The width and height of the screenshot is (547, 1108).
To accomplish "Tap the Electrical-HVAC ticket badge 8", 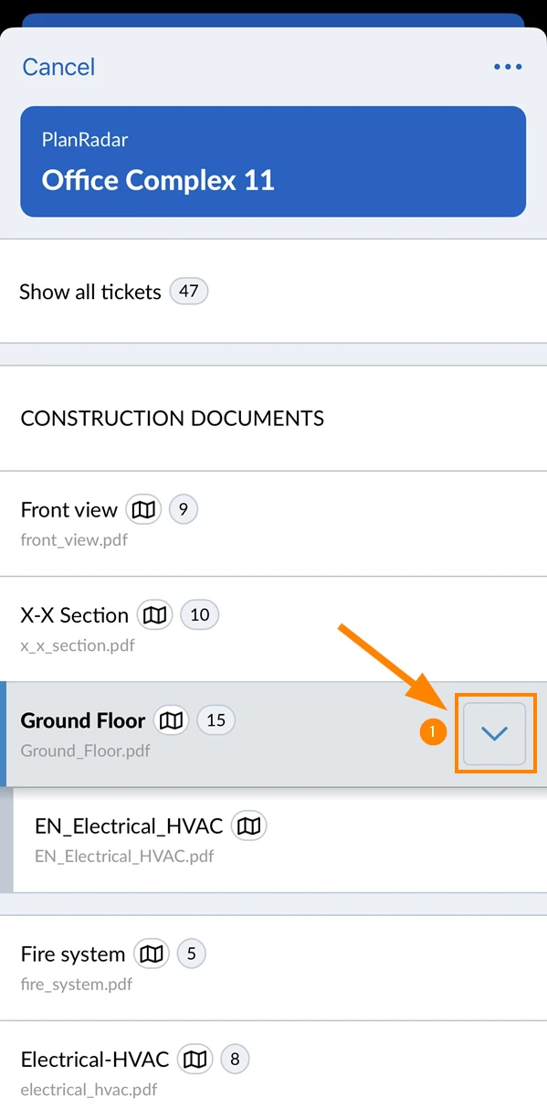I will coord(235,1060).
